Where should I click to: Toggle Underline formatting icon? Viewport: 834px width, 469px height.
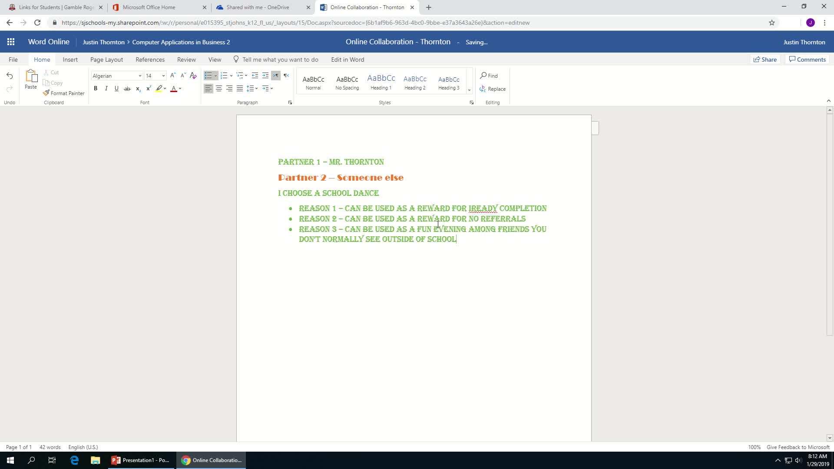coord(116,89)
